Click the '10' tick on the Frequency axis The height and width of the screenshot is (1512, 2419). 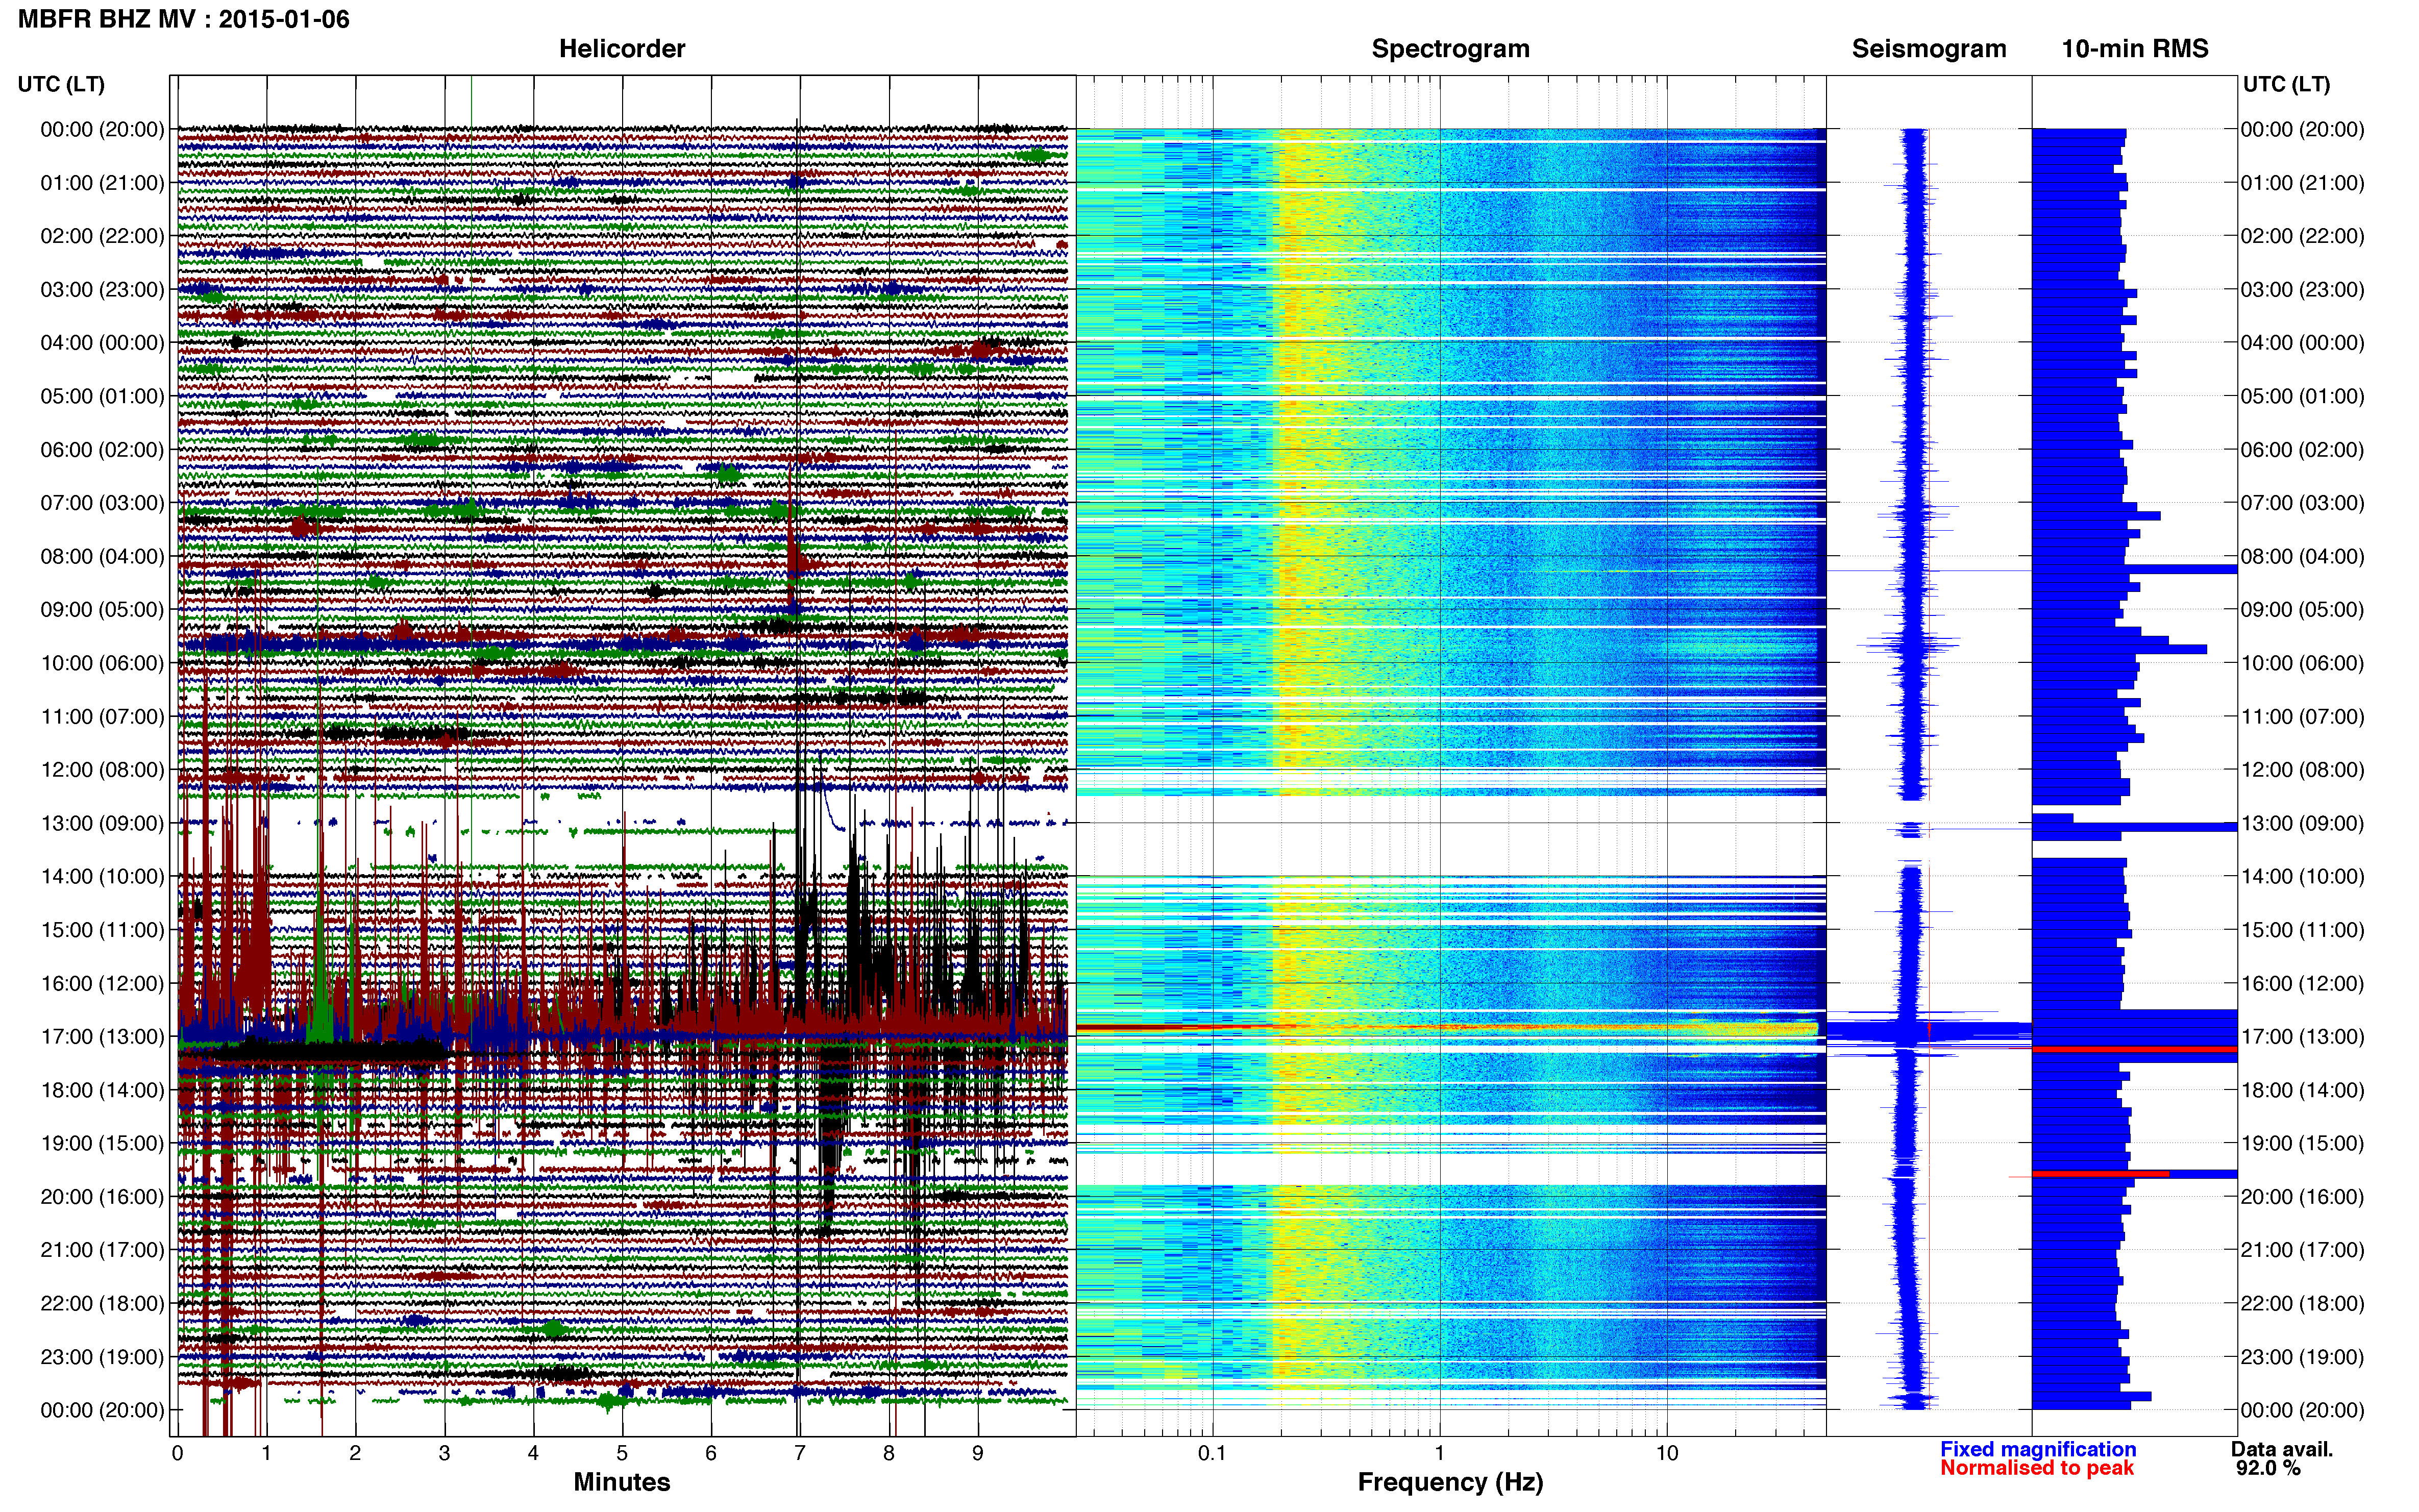[x=1667, y=1453]
